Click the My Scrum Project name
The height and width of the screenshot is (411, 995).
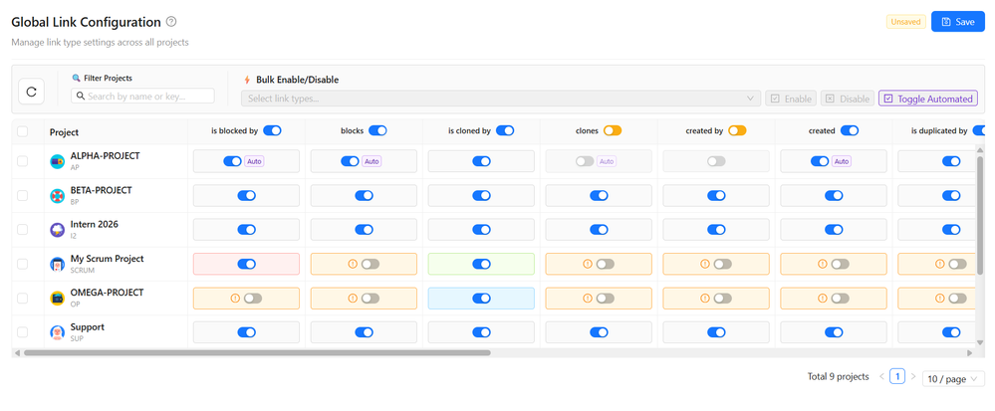pos(108,258)
